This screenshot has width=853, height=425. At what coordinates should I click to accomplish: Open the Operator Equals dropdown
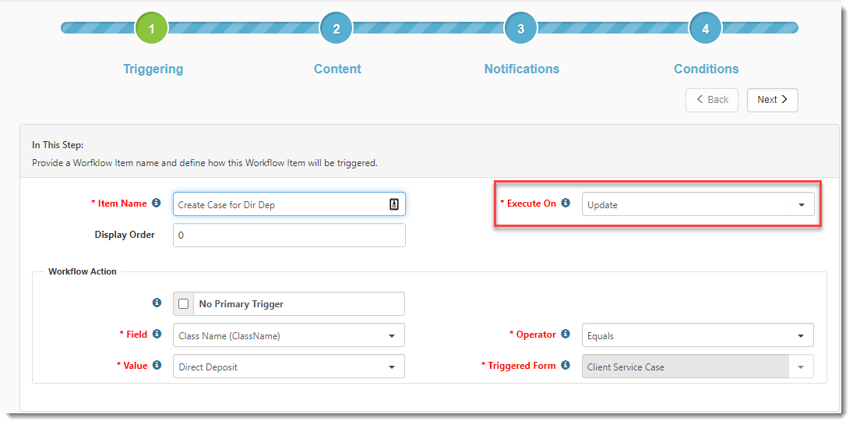coord(697,336)
